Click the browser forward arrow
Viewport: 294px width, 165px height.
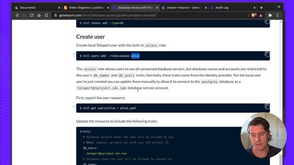coord(24,15)
